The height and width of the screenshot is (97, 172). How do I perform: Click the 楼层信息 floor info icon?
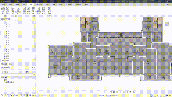click(x=8, y=10)
